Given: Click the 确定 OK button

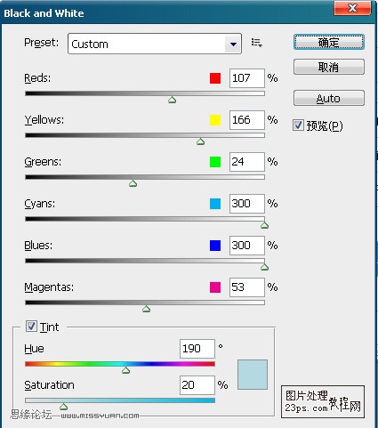Looking at the screenshot, I should 329,42.
